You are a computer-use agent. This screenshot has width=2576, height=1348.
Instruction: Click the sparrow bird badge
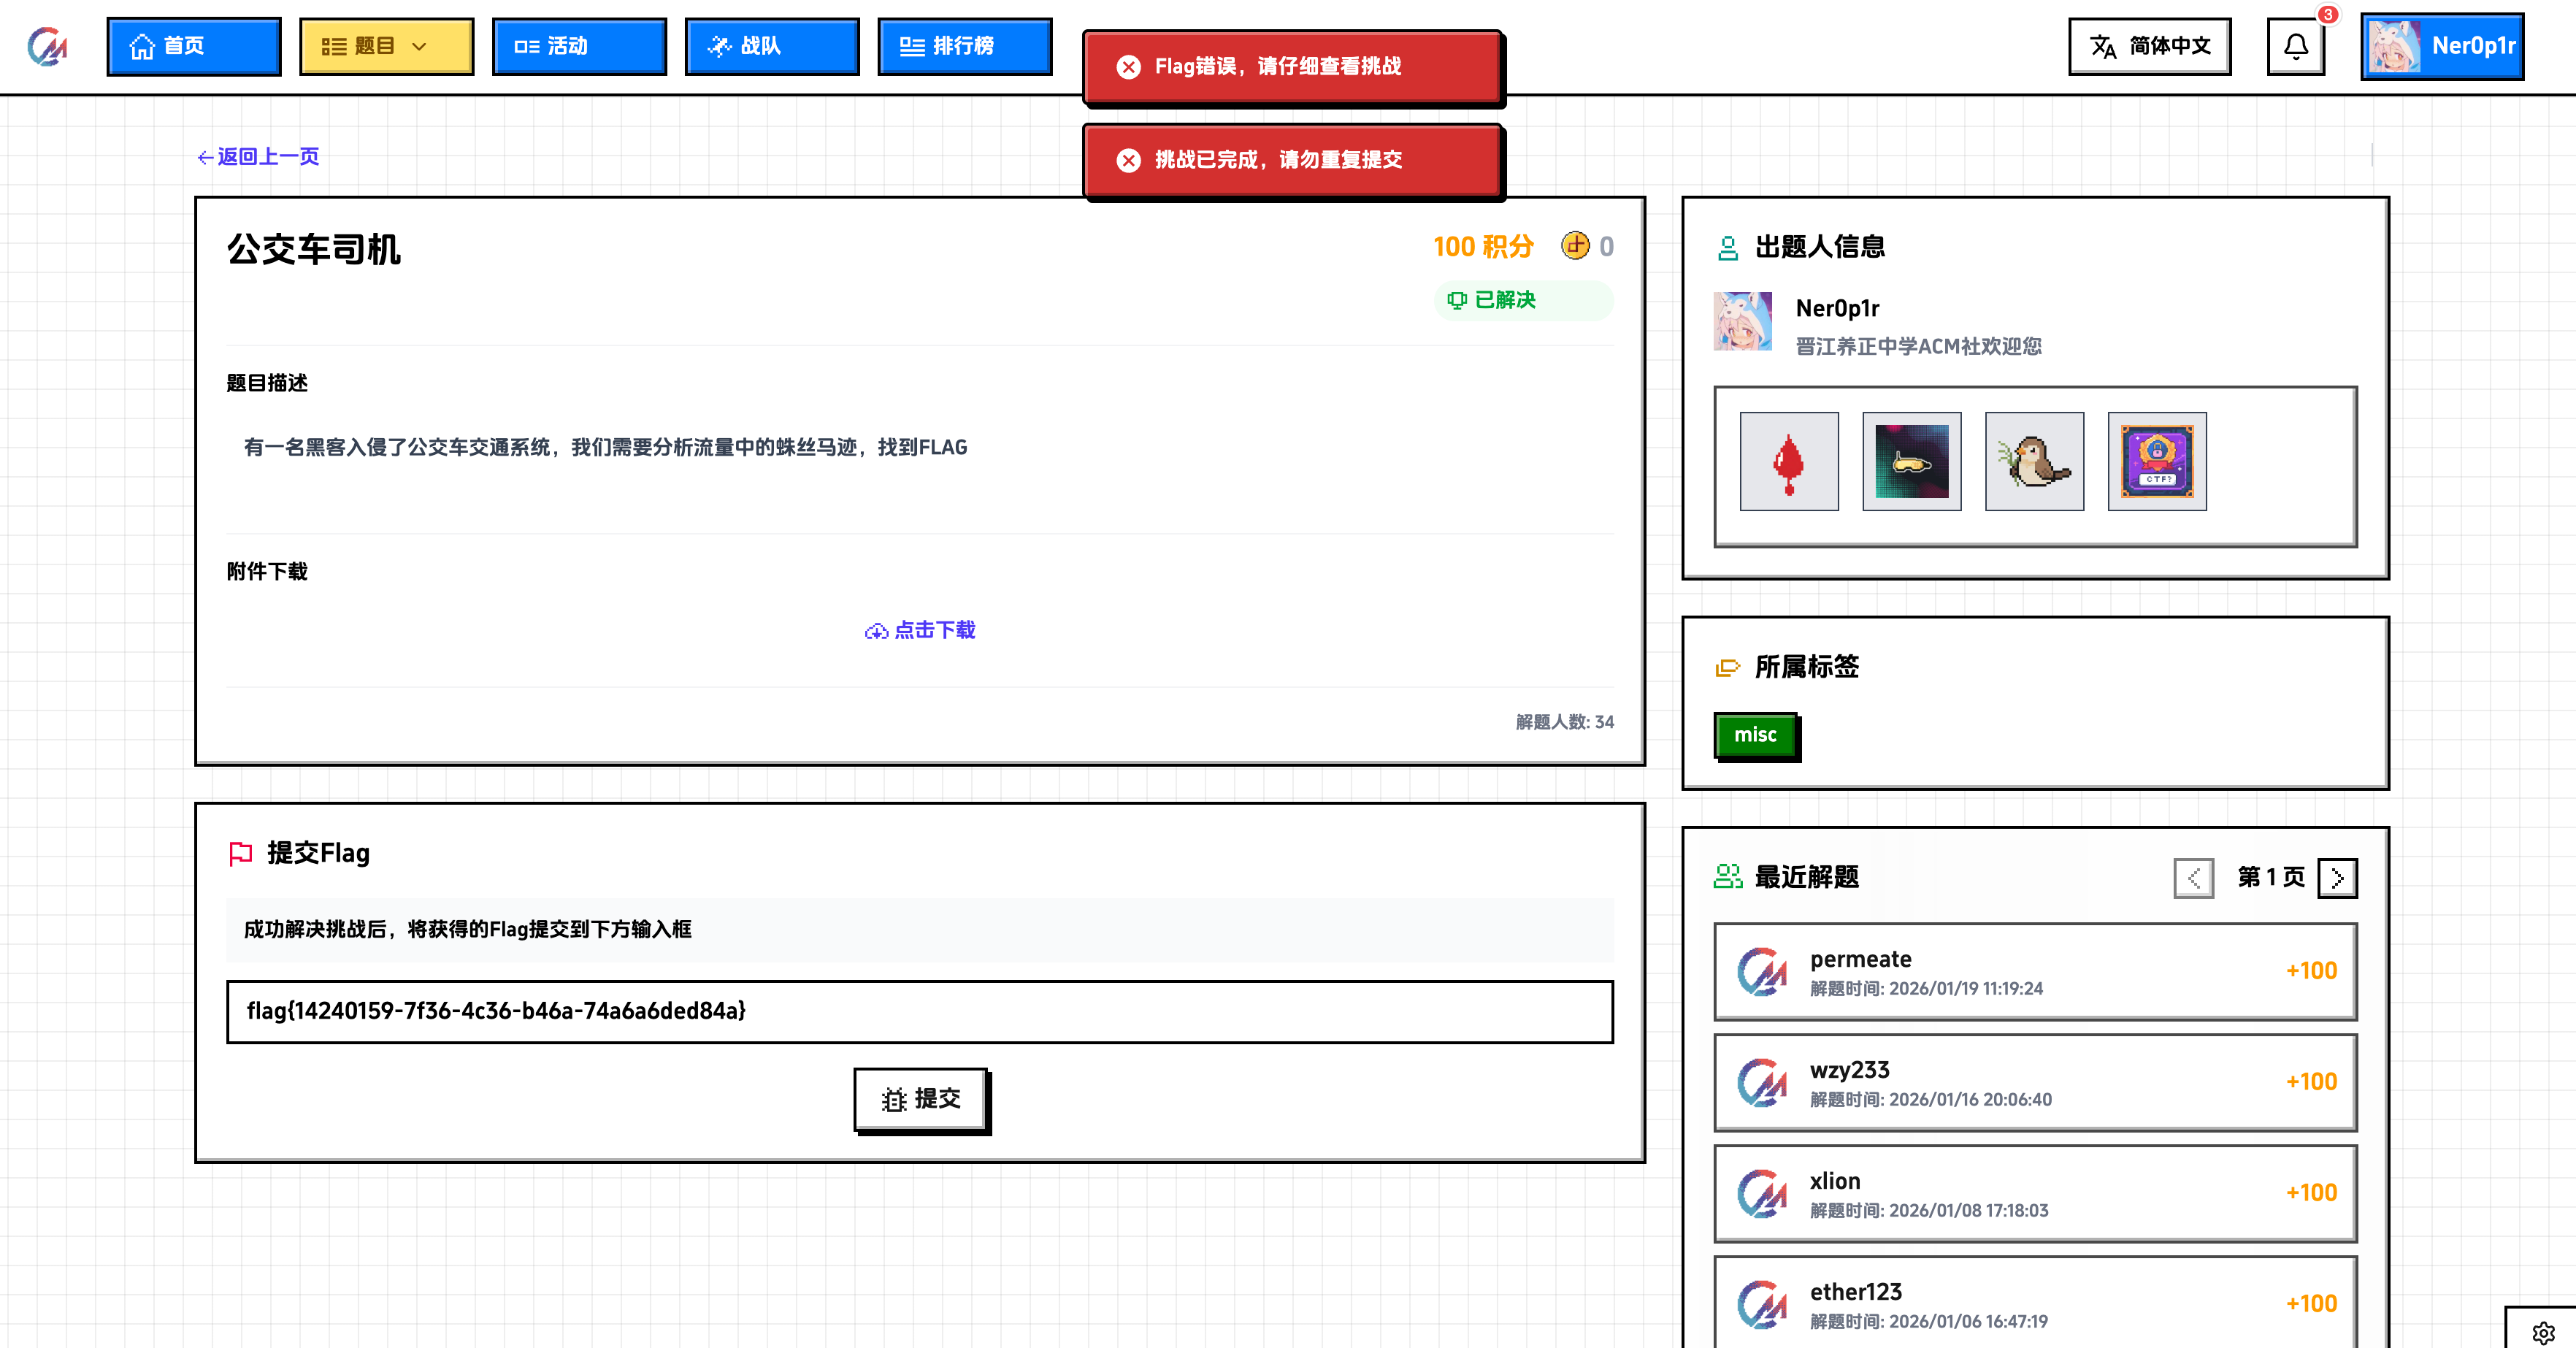[x=2034, y=462]
